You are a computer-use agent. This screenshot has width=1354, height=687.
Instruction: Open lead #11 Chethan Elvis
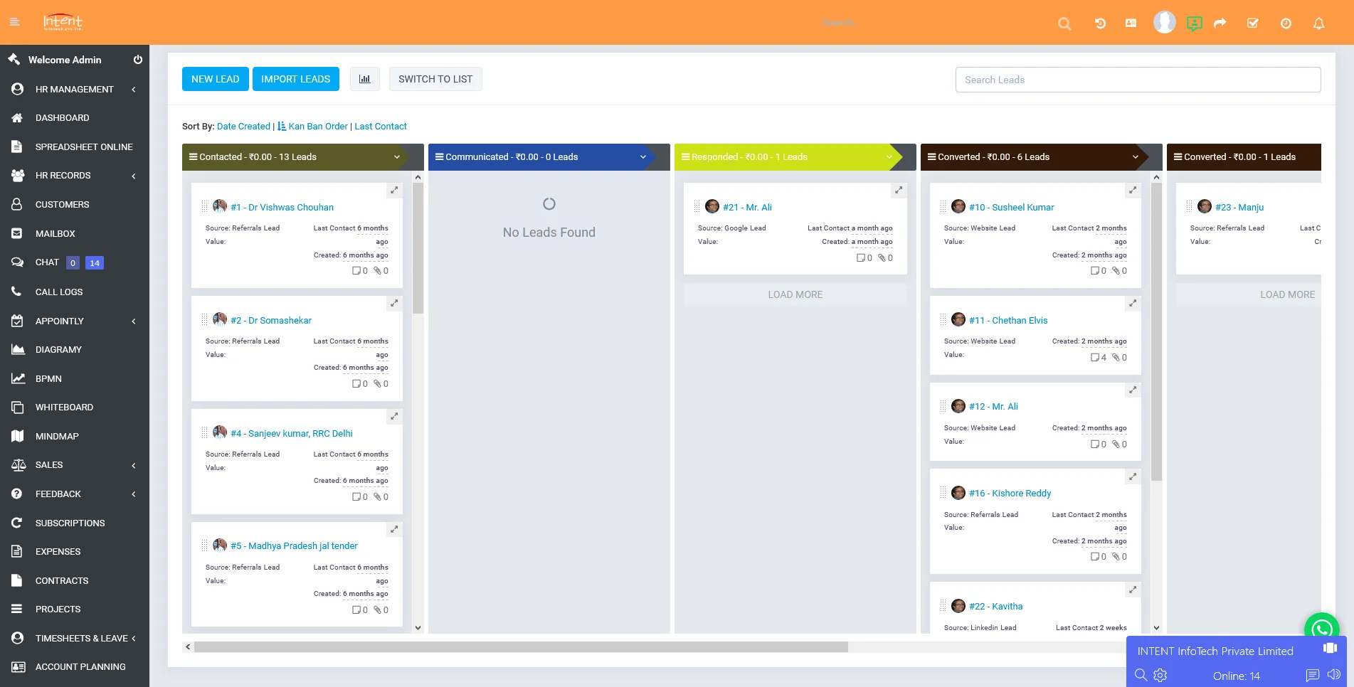[x=1008, y=321]
